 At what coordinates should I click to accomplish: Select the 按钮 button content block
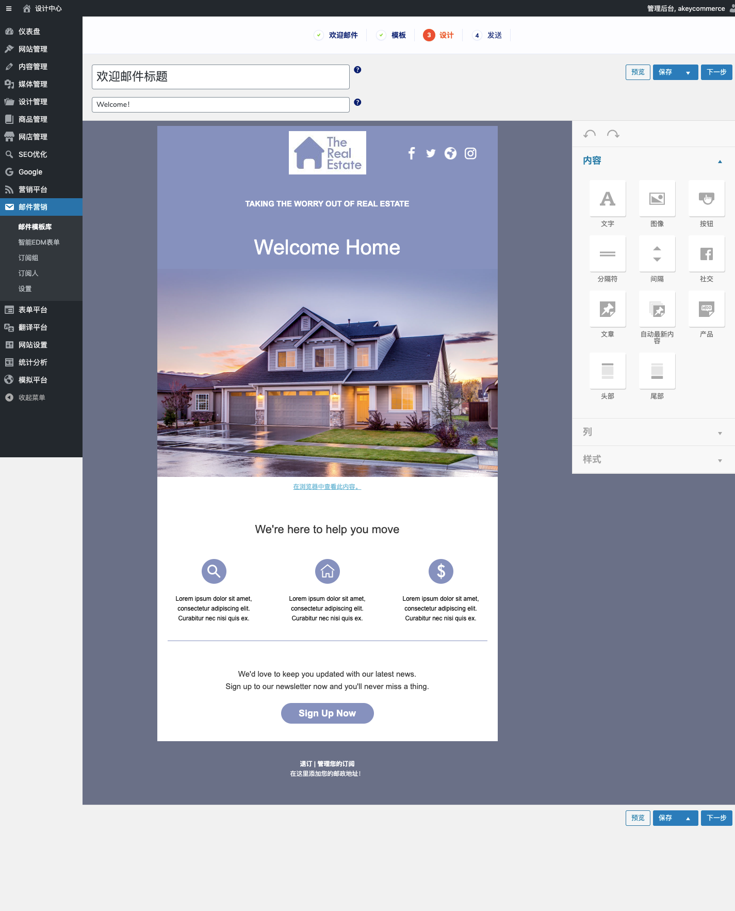tap(707, 199)
